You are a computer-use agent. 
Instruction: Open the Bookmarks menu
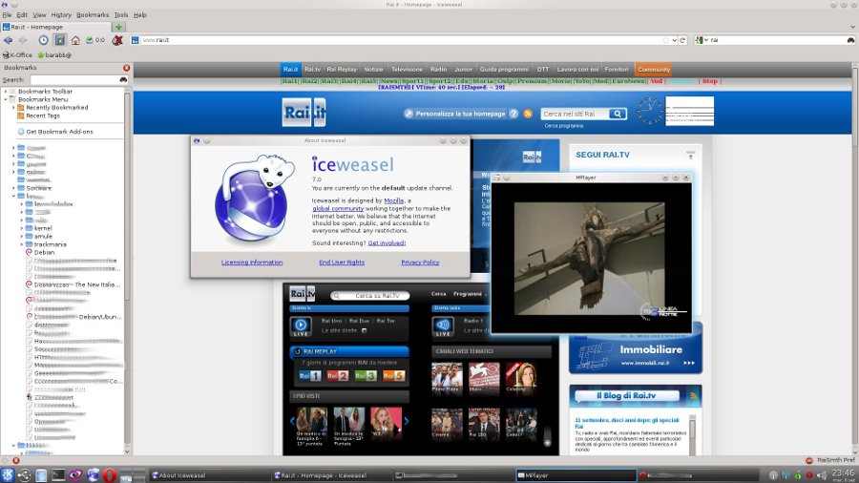click(93, 14)
